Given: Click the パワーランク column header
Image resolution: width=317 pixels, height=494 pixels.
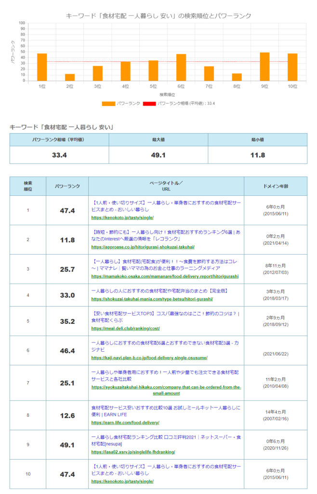Looking at the screenshot, I should pyautogui.click(x=67, y=186).
